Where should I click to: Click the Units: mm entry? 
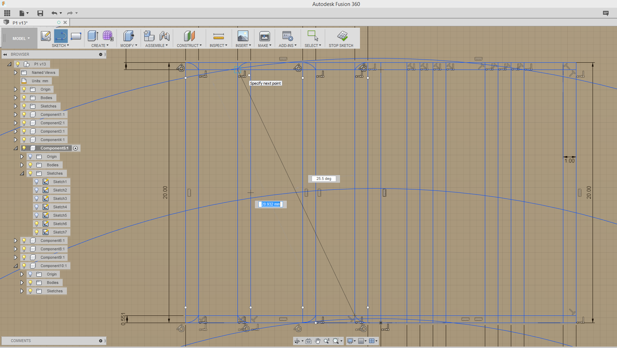click(40, 81)
